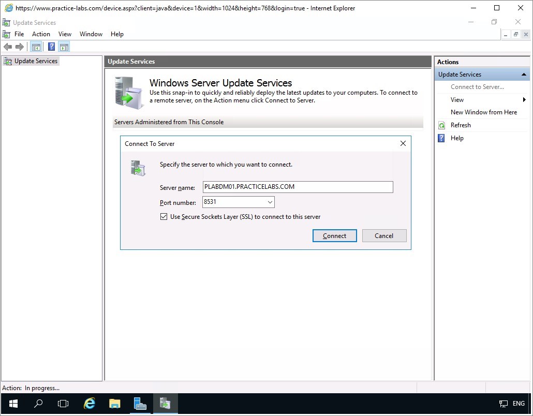Image resolution: width=533 pixels, height=416 pixels.
Task: Collapse the Update Services actions section
Action: (524, 75)
